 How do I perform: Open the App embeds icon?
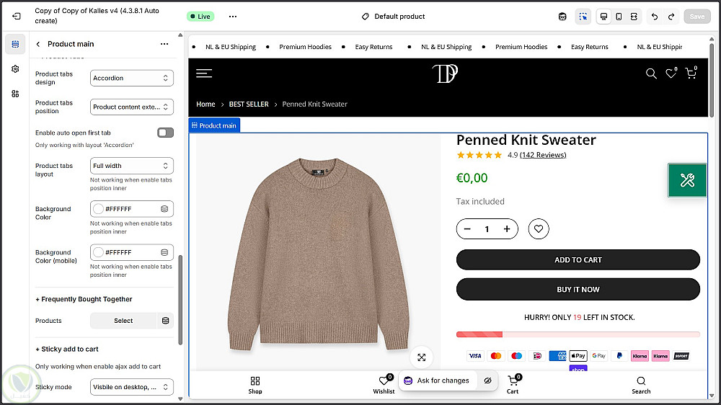(15, 94)
